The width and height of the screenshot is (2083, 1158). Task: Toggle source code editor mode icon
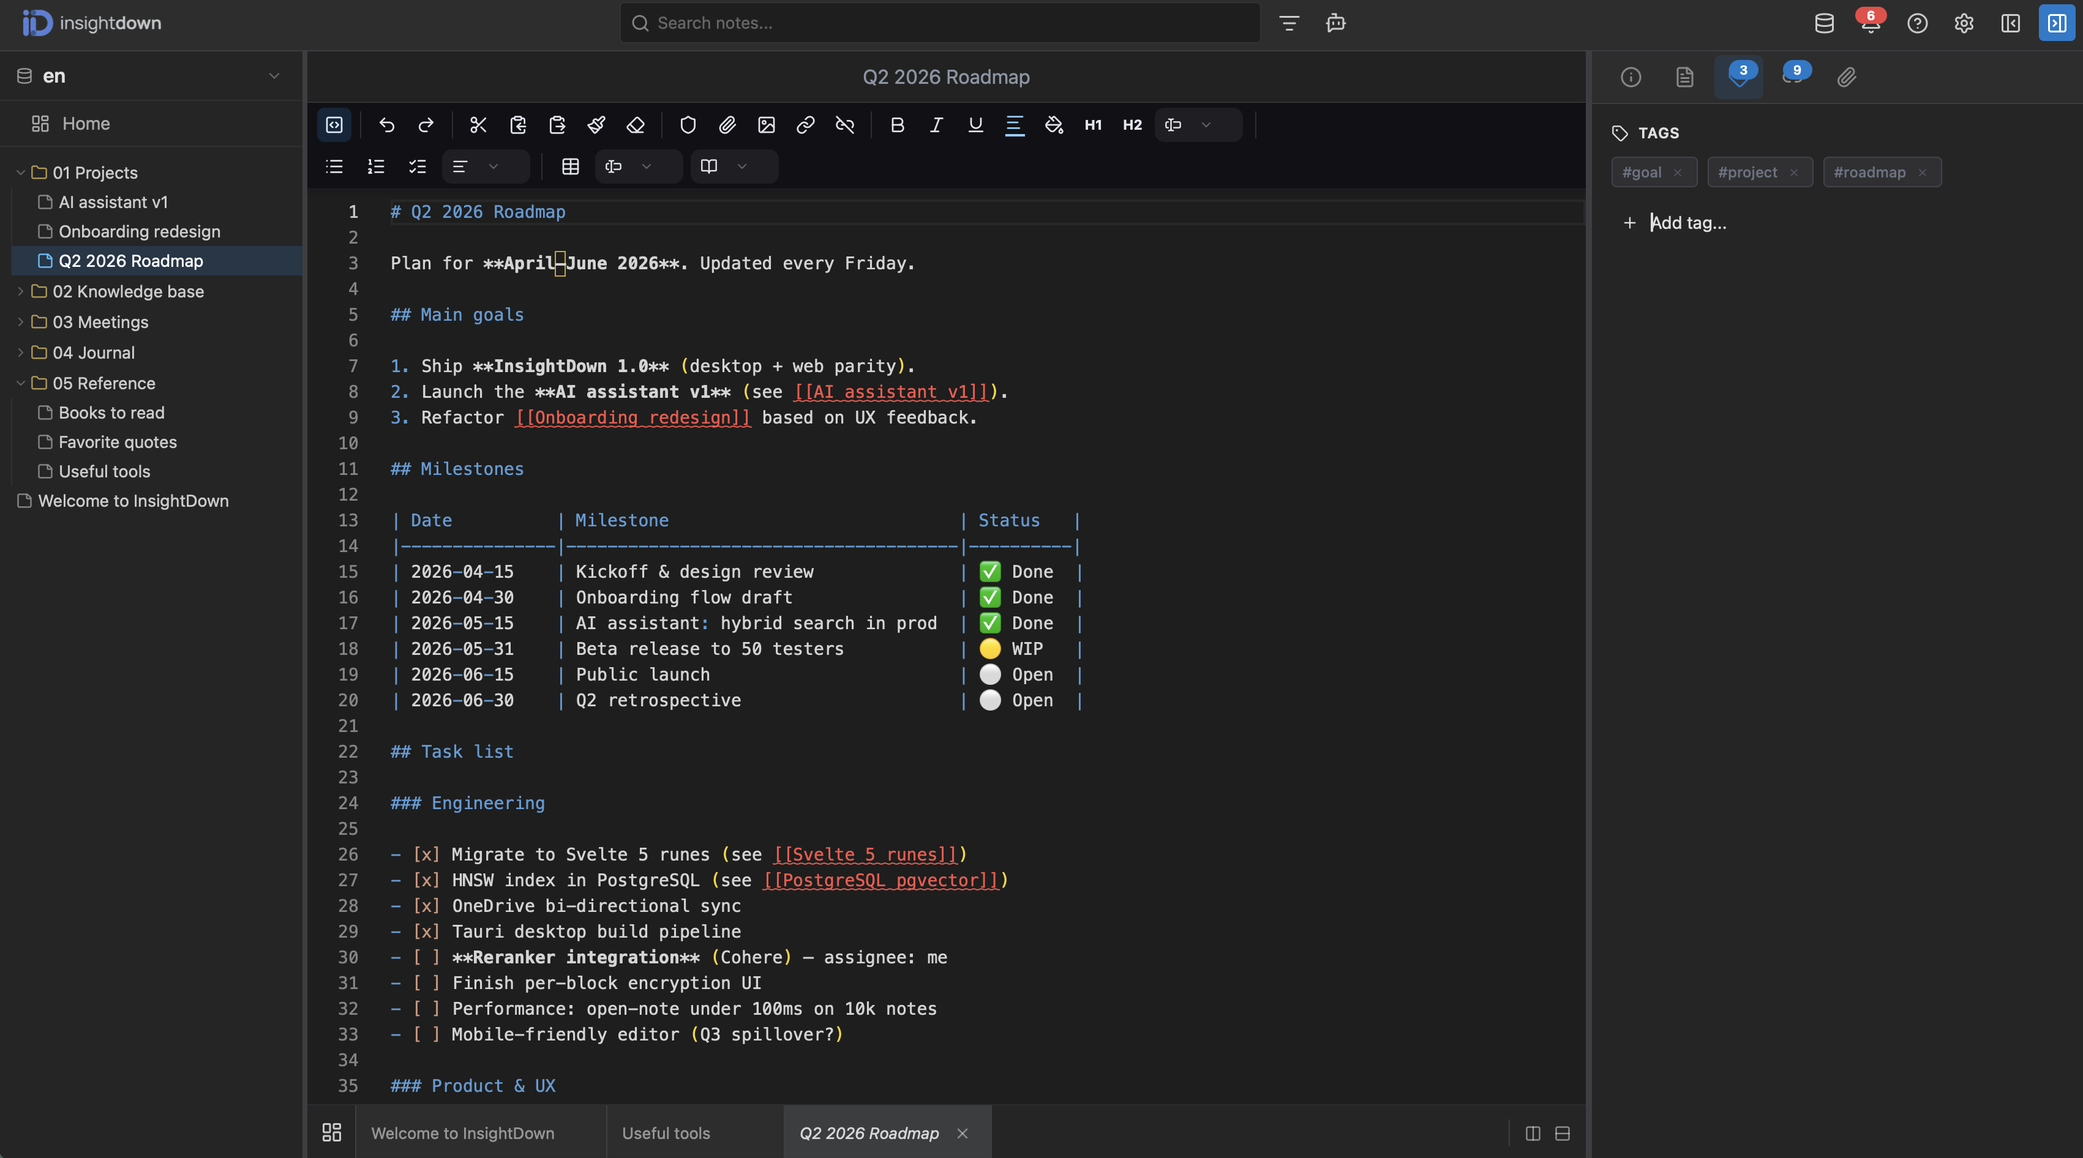[334, 124]
